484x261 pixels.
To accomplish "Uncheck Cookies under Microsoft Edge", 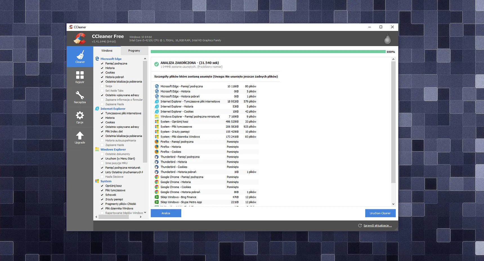I will 102,72.
